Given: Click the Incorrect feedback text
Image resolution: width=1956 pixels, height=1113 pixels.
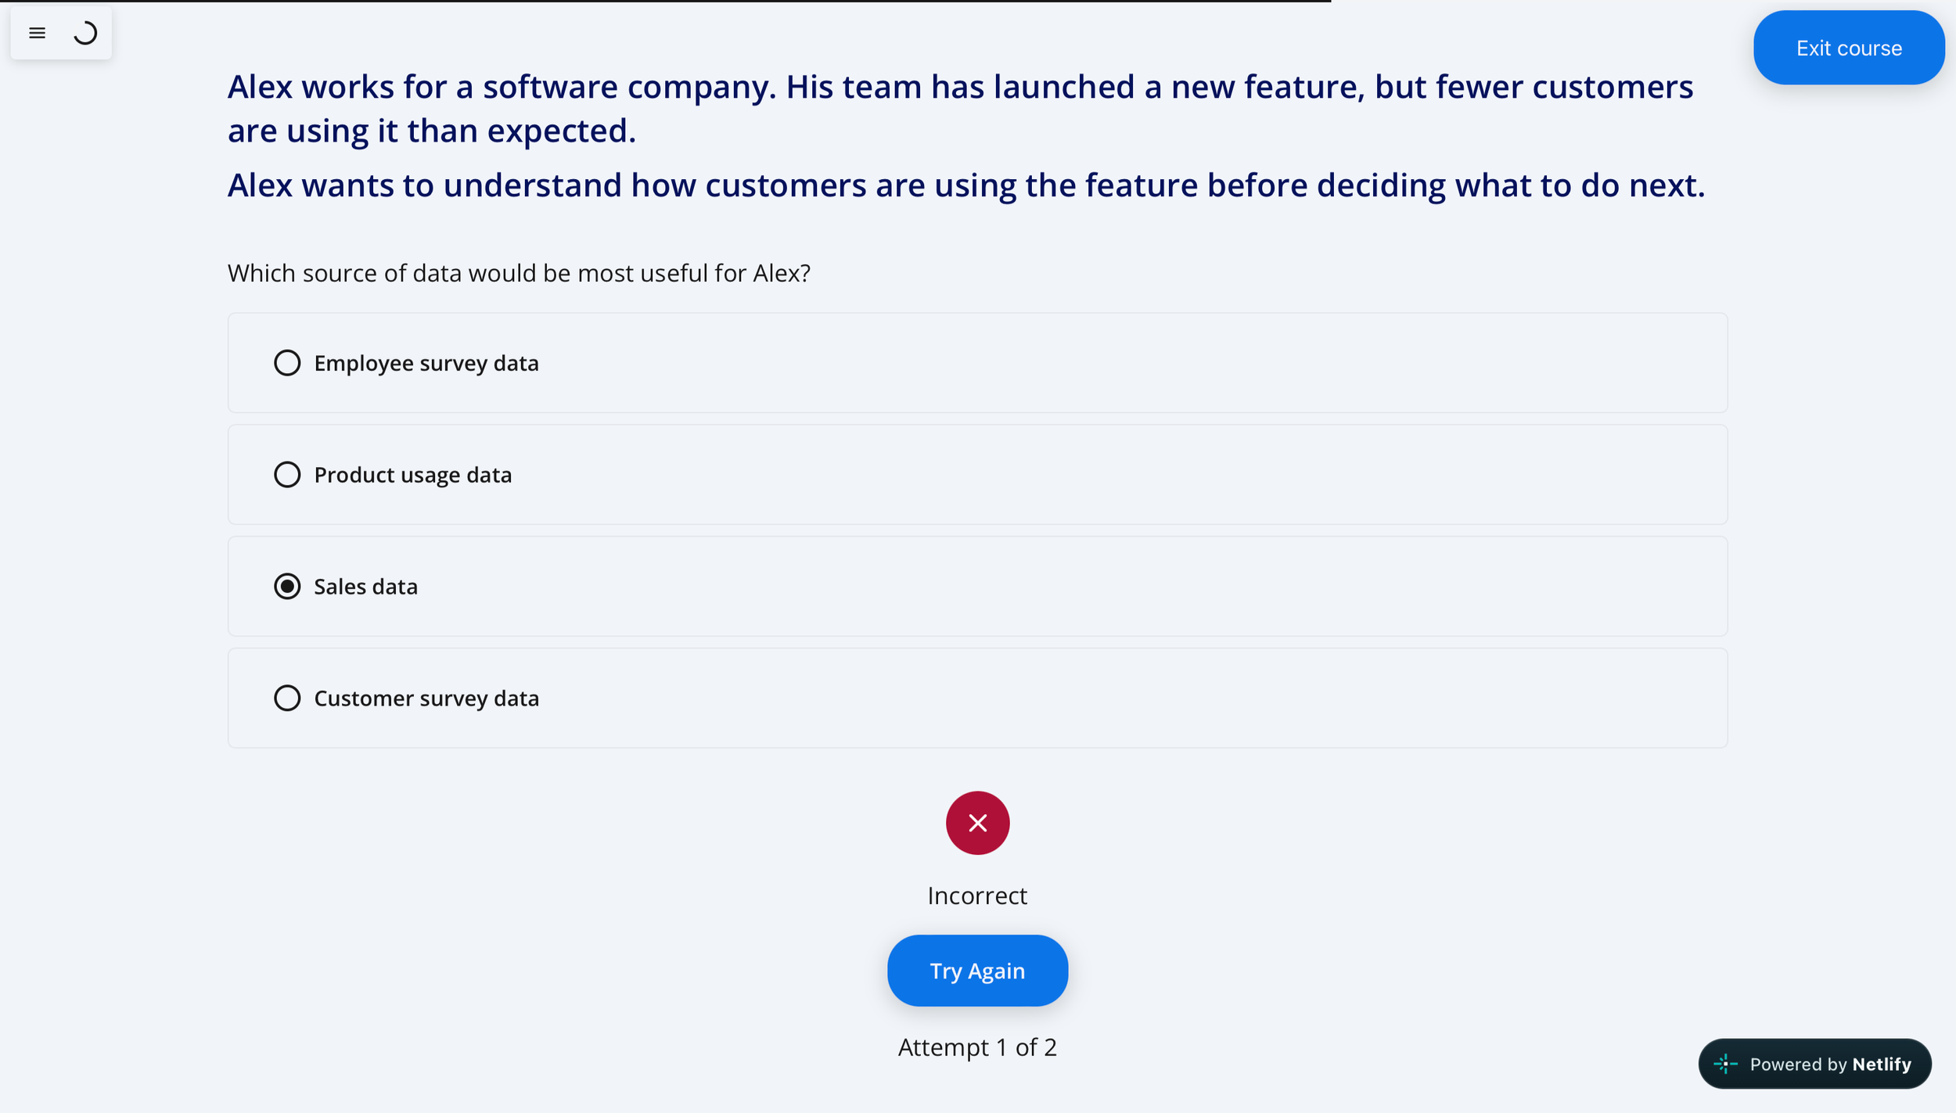Looking at the screenshot, I should [977, 896].
